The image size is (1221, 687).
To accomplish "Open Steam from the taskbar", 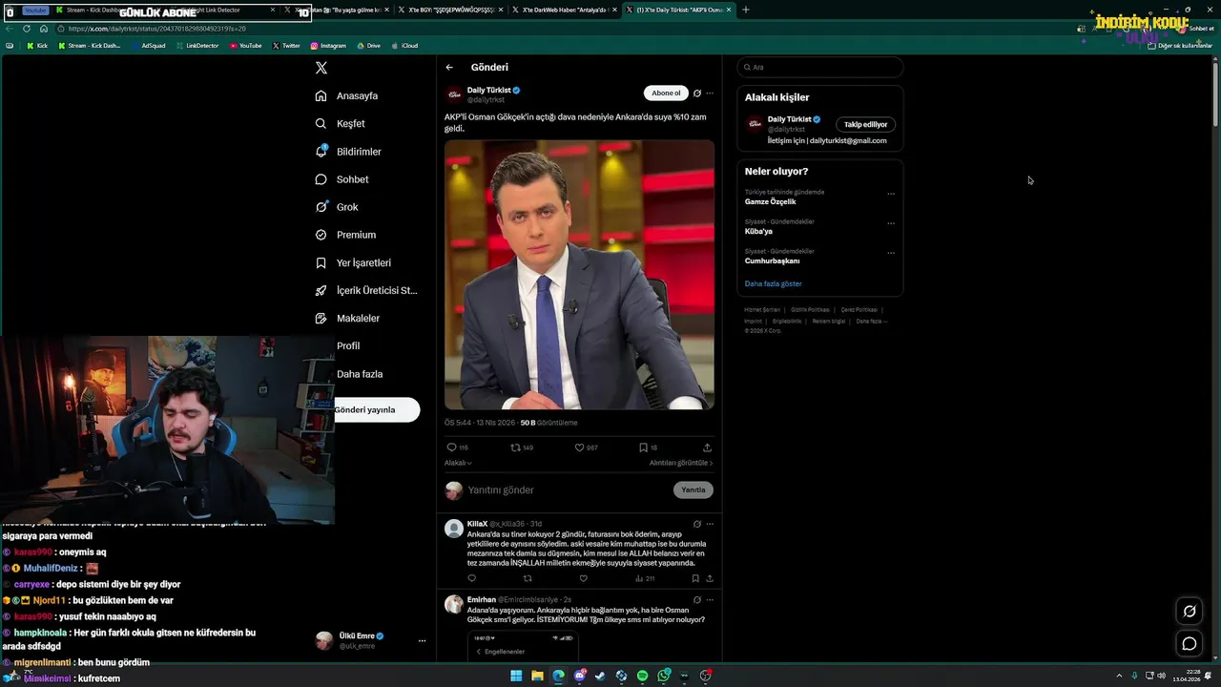I will pyautogui.click(x=601, y=676).
